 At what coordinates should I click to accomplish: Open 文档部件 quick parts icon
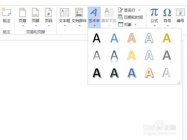(79, 12)
